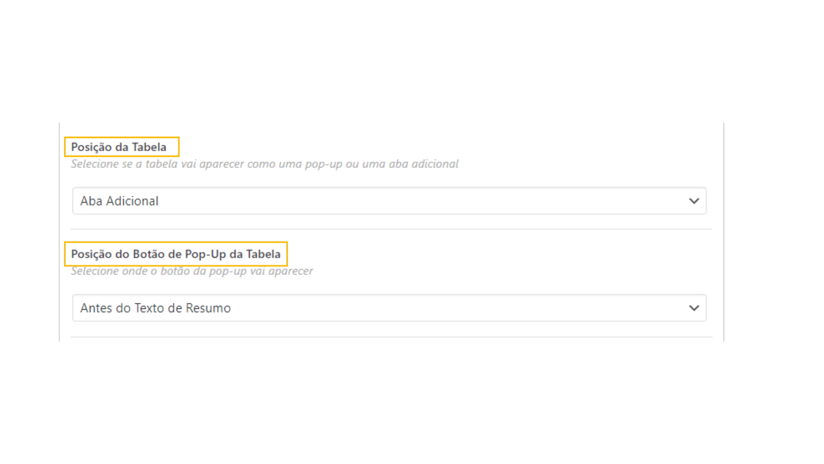The height and width of the screenshot is (464, 824).
Task: Expand the Posição do Botão de Pop-Up dropdown
Action: pos(389,308)
